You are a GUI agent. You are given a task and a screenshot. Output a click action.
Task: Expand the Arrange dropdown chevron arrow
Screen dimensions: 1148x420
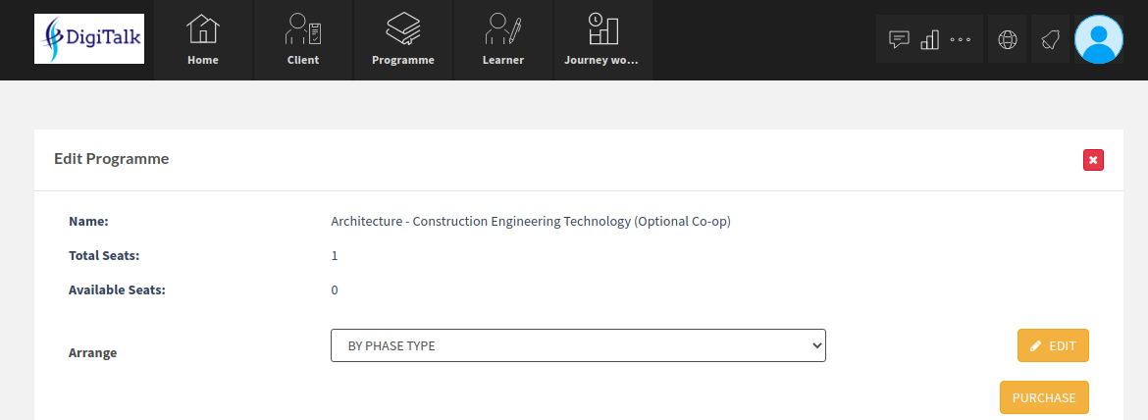coord(817,345)
